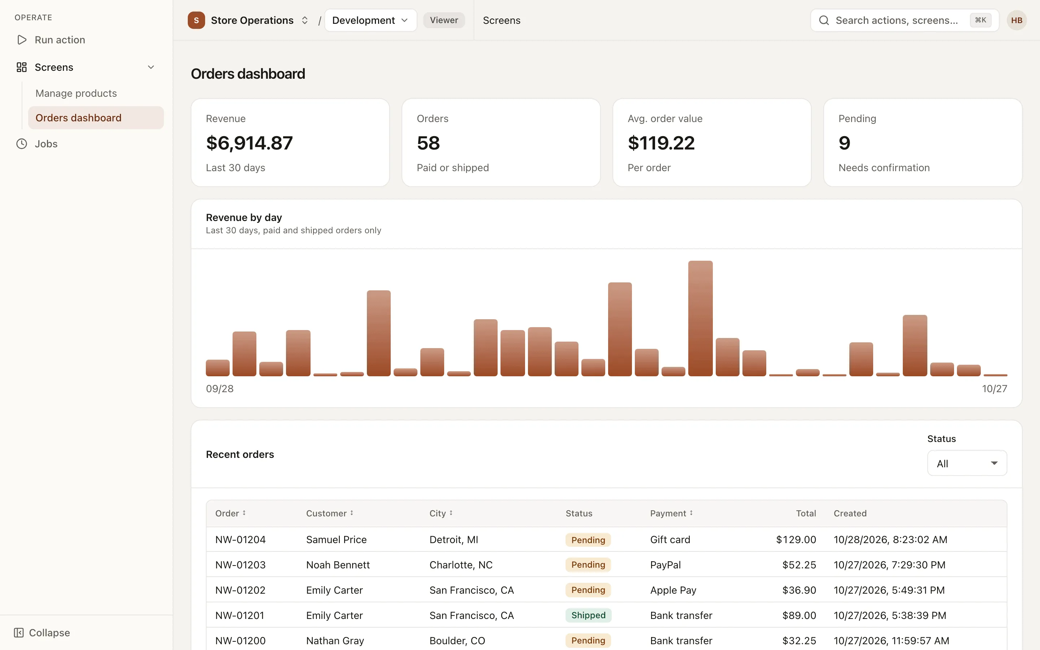Open the Store Operations workspace switcher

click(x=305, y=20)
